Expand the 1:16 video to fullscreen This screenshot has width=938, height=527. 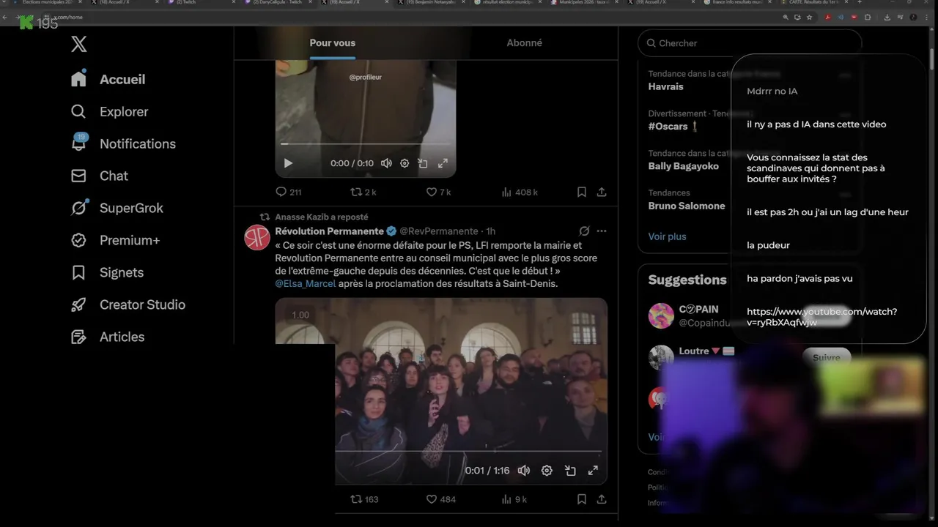593,471
